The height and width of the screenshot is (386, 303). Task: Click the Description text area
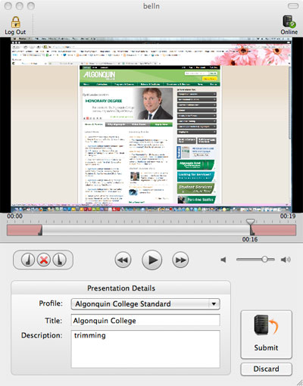pyautogui.click(x=145, y=349)
